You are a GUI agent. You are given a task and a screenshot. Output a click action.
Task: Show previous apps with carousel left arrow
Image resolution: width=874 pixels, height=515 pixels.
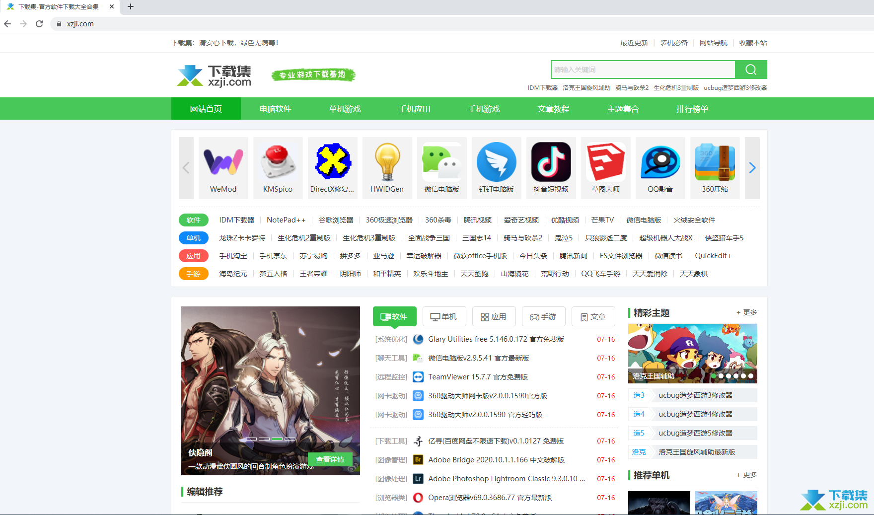186,168
